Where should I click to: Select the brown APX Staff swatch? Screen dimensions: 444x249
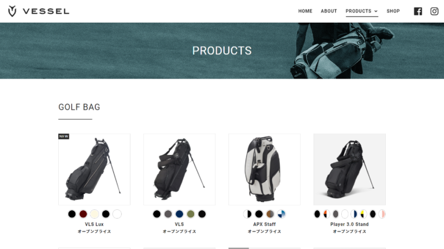(x=270, y=214)
